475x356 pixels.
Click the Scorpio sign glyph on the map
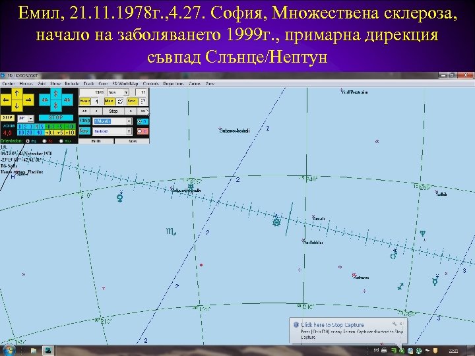click(171, 231)
